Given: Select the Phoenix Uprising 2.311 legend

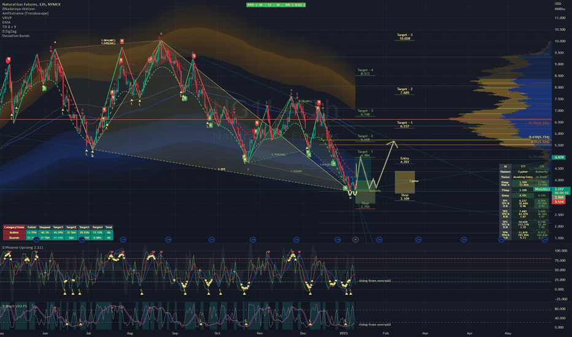Looking at the screenshot, I should click(x=23, y=248).
